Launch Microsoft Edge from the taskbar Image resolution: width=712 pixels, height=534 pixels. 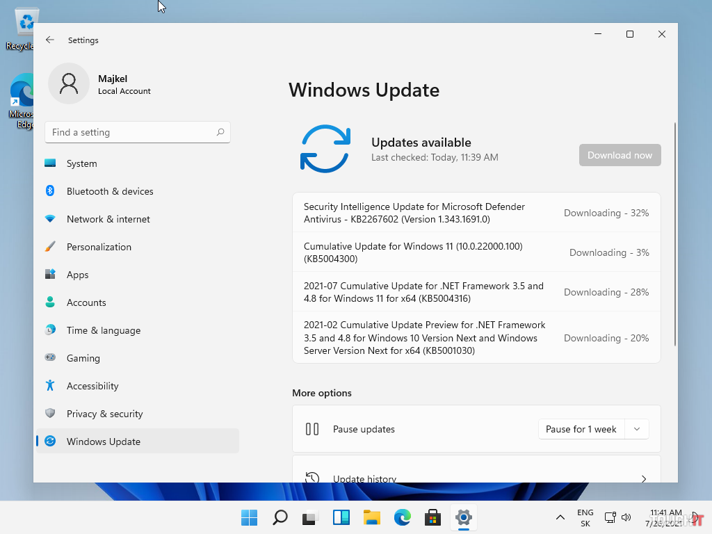coord(403,517)
